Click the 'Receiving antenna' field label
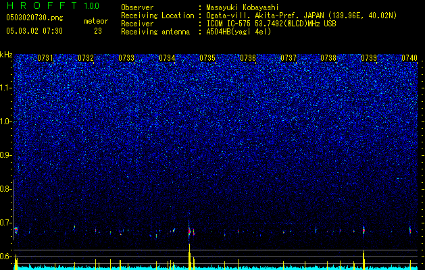The width and height of the screenshot is (425, 270). 155,32
